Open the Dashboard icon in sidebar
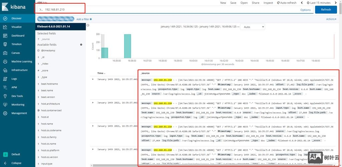 pos(5,36)
